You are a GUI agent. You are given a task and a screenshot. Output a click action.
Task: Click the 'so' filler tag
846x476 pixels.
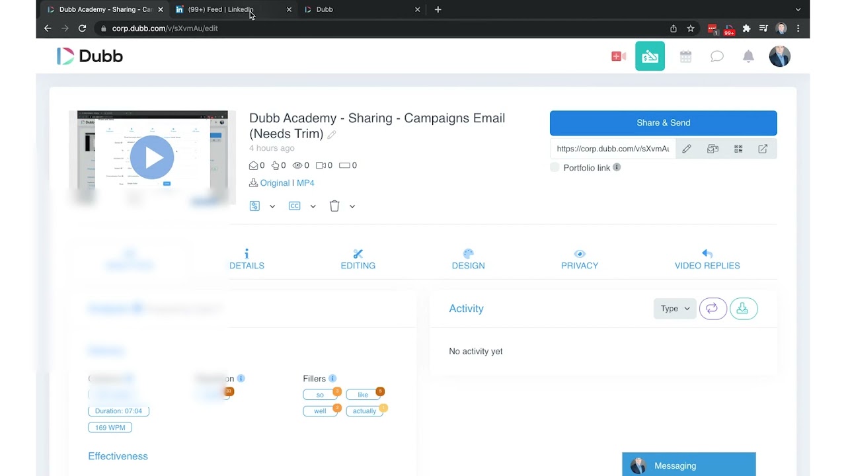coord(321,395)
